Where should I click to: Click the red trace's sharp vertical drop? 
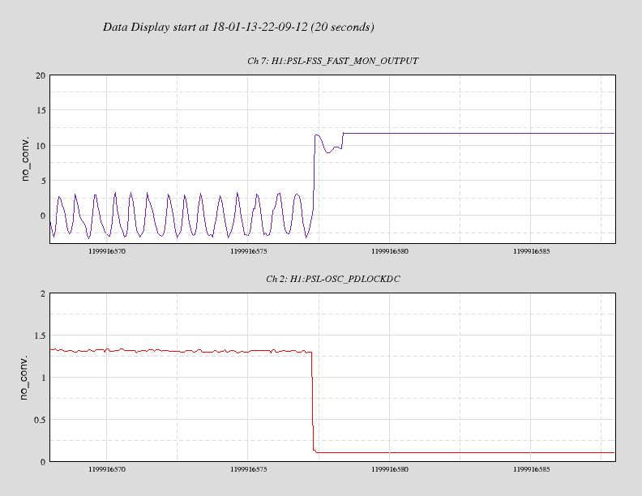[x=312, y=401]
